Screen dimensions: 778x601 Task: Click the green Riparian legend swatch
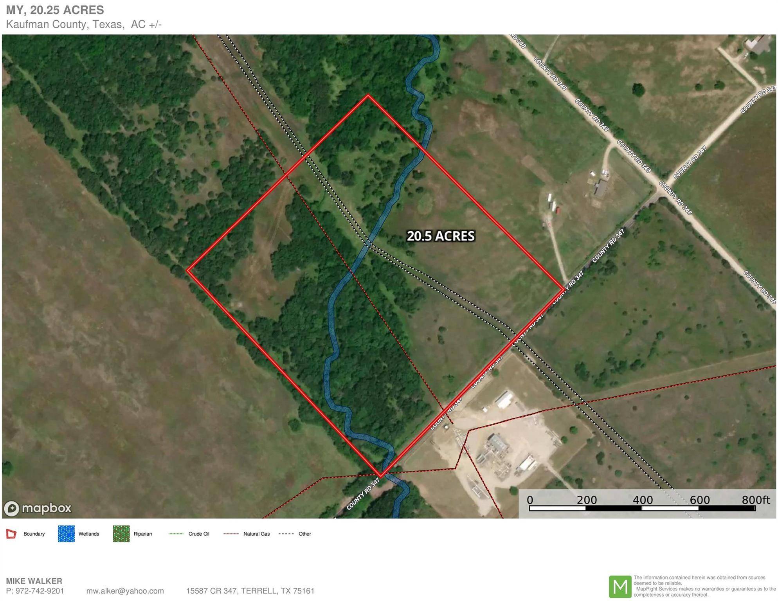click(x=121, y=534)
